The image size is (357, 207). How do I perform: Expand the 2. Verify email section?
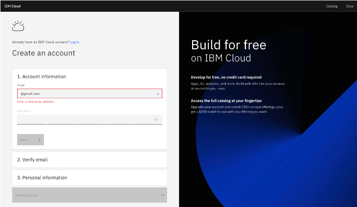pos(32,160)
